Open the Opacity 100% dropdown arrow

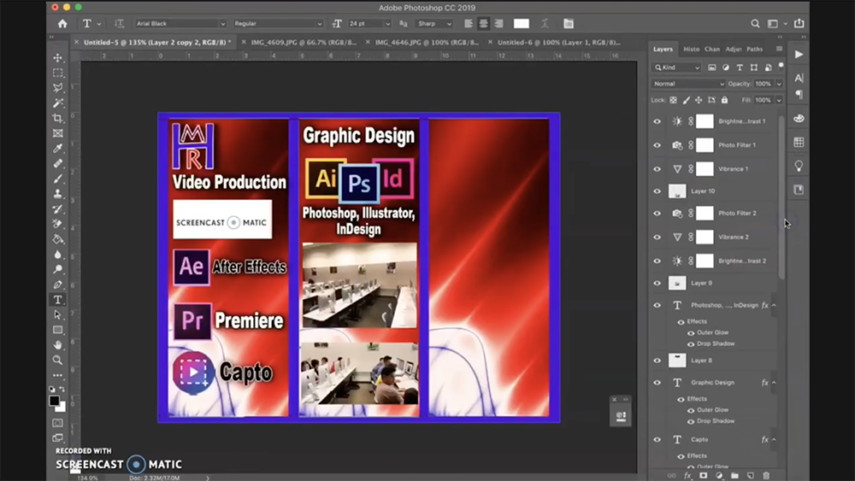(779, 84)
